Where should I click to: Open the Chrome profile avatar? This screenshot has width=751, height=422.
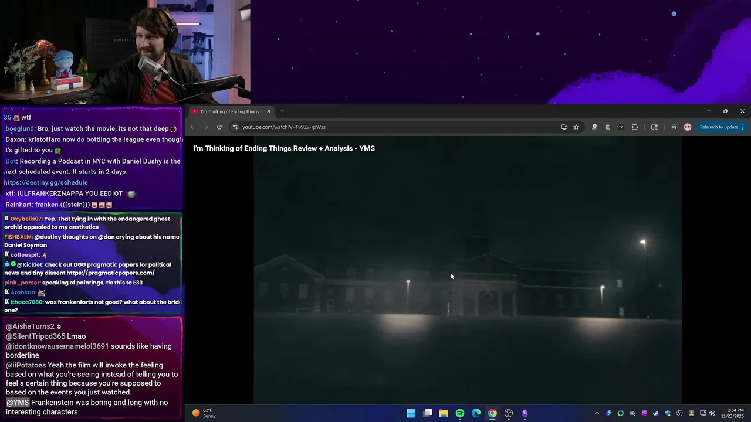(x=688, y=127)
